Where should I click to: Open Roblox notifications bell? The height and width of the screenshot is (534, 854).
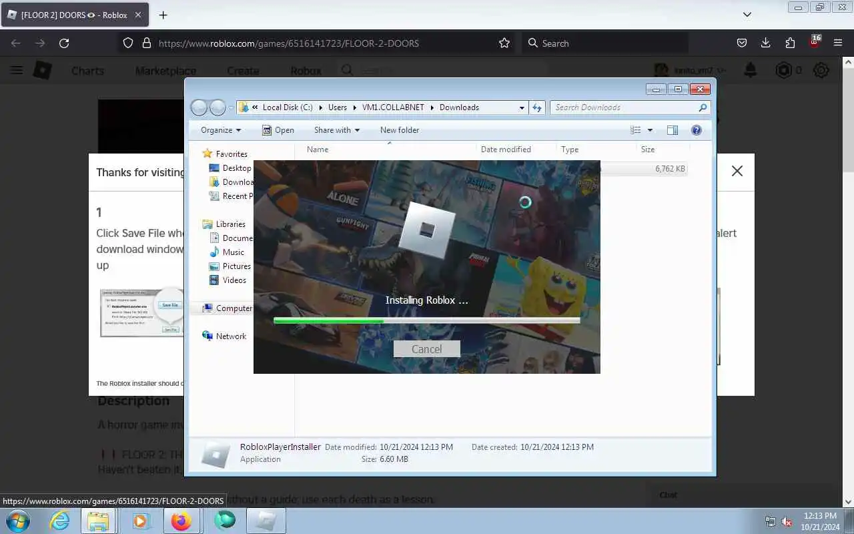[x=751, y=70]
